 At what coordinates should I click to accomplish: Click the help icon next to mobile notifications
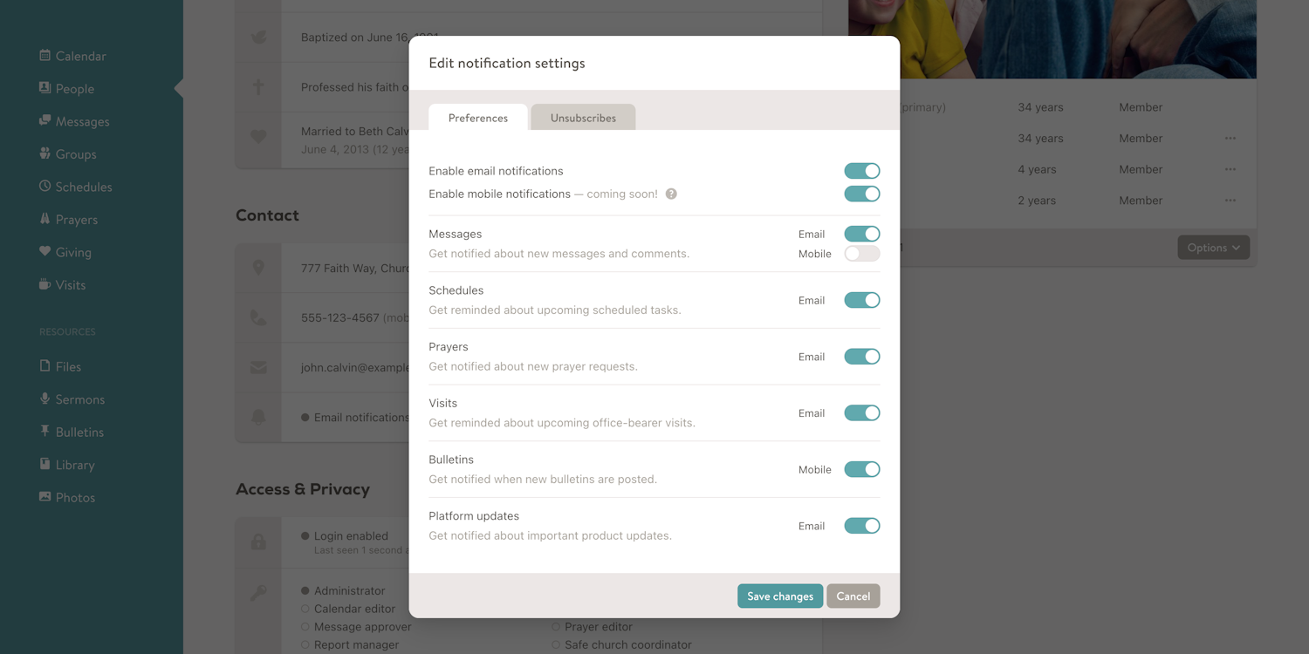pos(670,194)
